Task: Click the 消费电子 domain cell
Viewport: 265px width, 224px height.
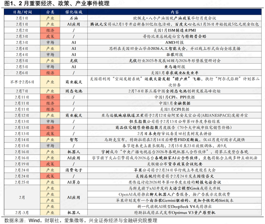Action: [74, 170]
